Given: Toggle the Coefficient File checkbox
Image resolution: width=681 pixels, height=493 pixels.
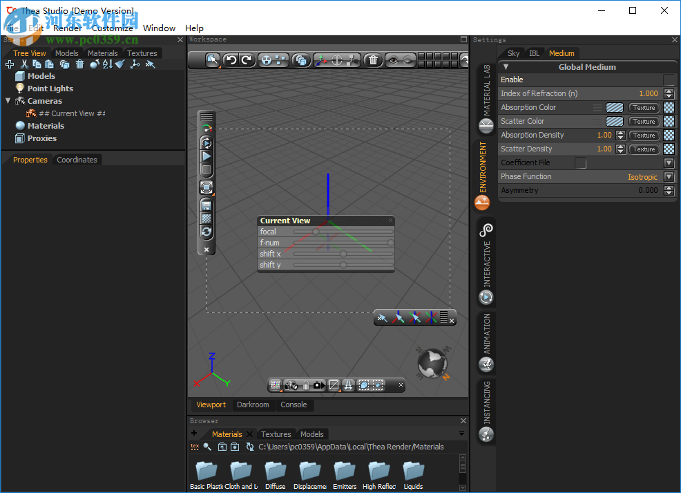Looking at the screenshot, I should click(x=580, y=162).
